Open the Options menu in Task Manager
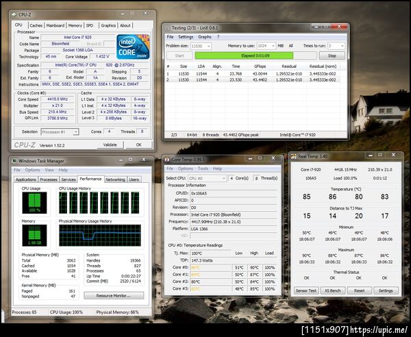 (x=33, y=170)
